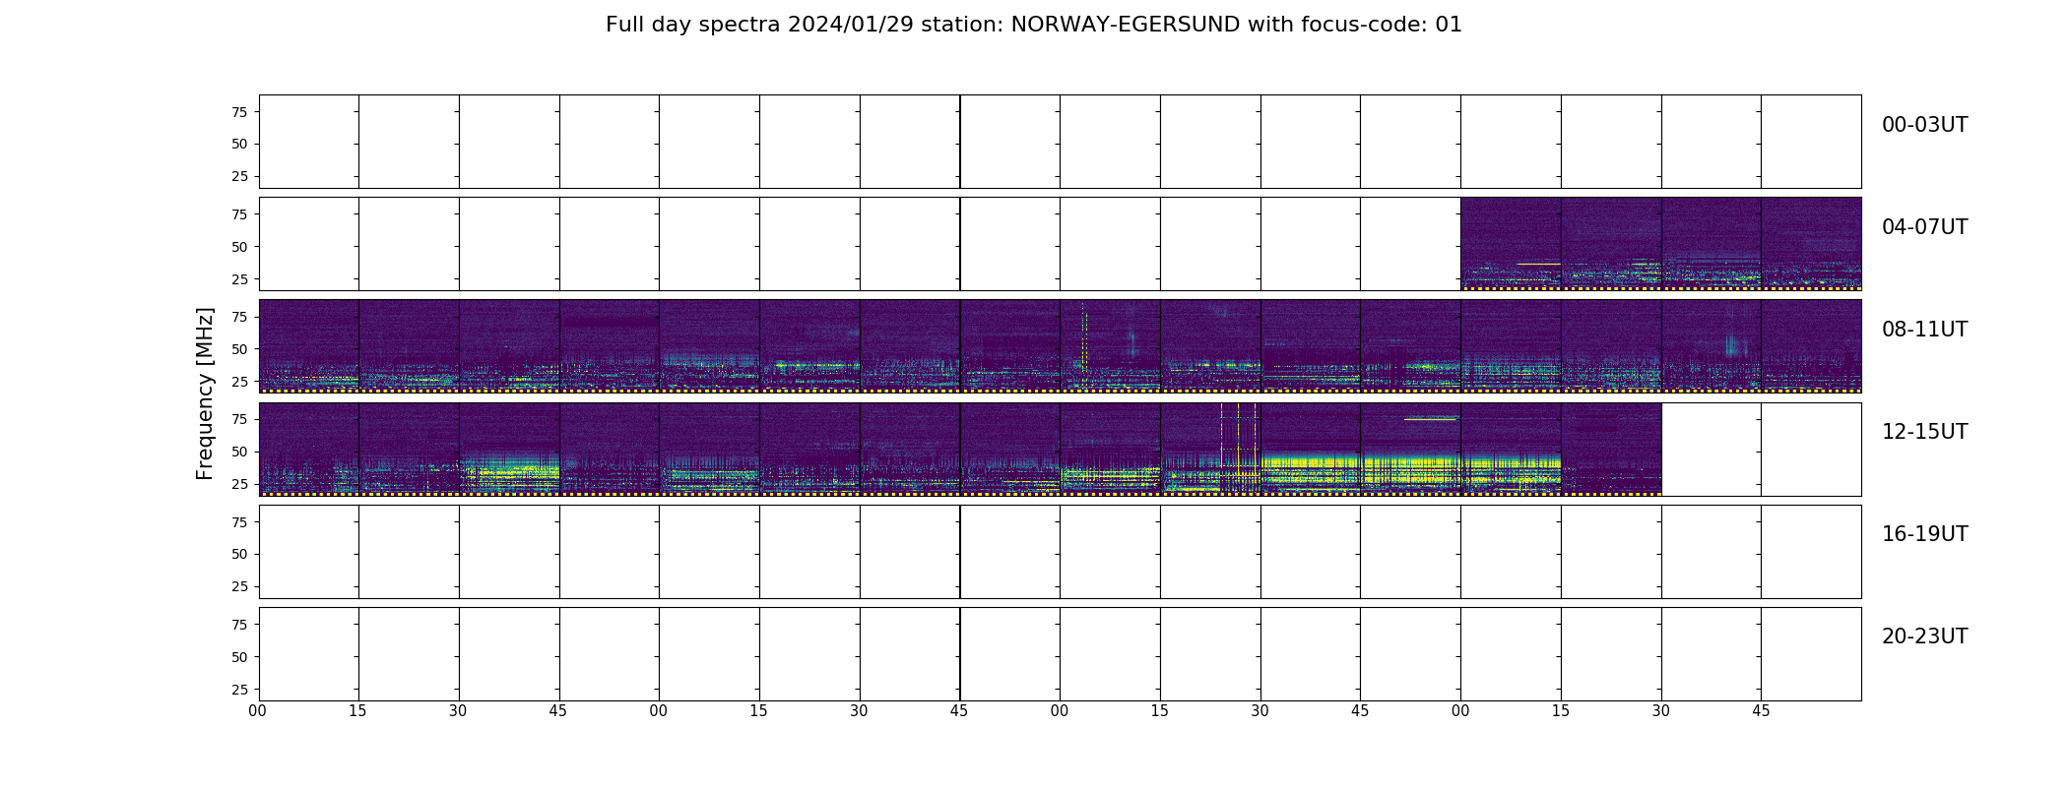The height and width of the screenshot is (787, 2068).
Task: Click the 75 tick of the 08-11UT row
Action: (x=239, y=317)
